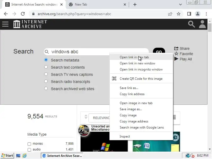Choose Inspect from the context menu

[x=141, y=136]
